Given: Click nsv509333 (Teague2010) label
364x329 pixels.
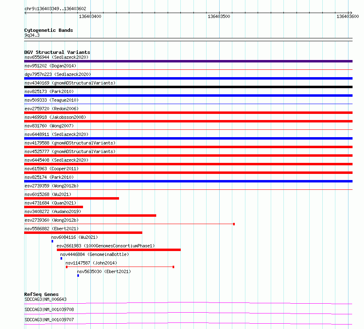Looking at the screenshot, I should 52,100.
